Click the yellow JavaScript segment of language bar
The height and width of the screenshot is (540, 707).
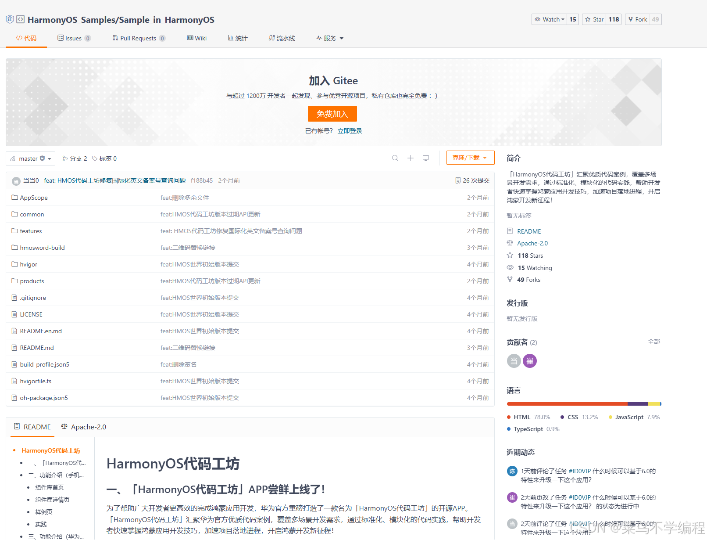point(654,404)
